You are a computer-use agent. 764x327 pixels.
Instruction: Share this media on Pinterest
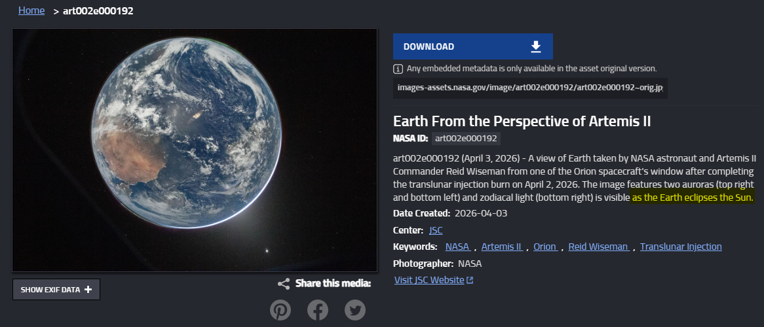(x=280, y=310)
